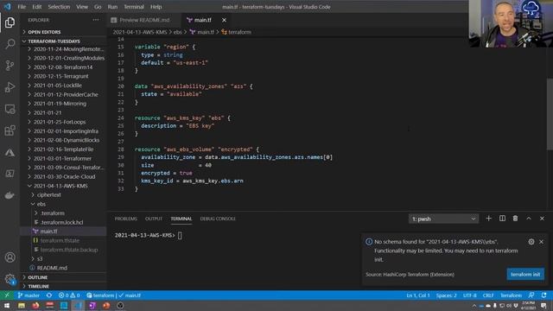This screenshot has height=311, width=553.
Task: Open the Search view in activity bar
Action: (10, 44)
